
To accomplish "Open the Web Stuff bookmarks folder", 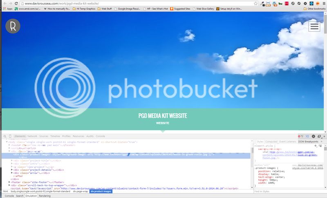I will pos(106,9).
